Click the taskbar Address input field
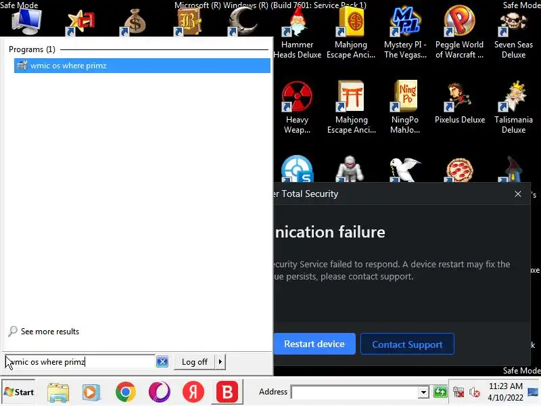The image size is (541, 406). [354, 392]
